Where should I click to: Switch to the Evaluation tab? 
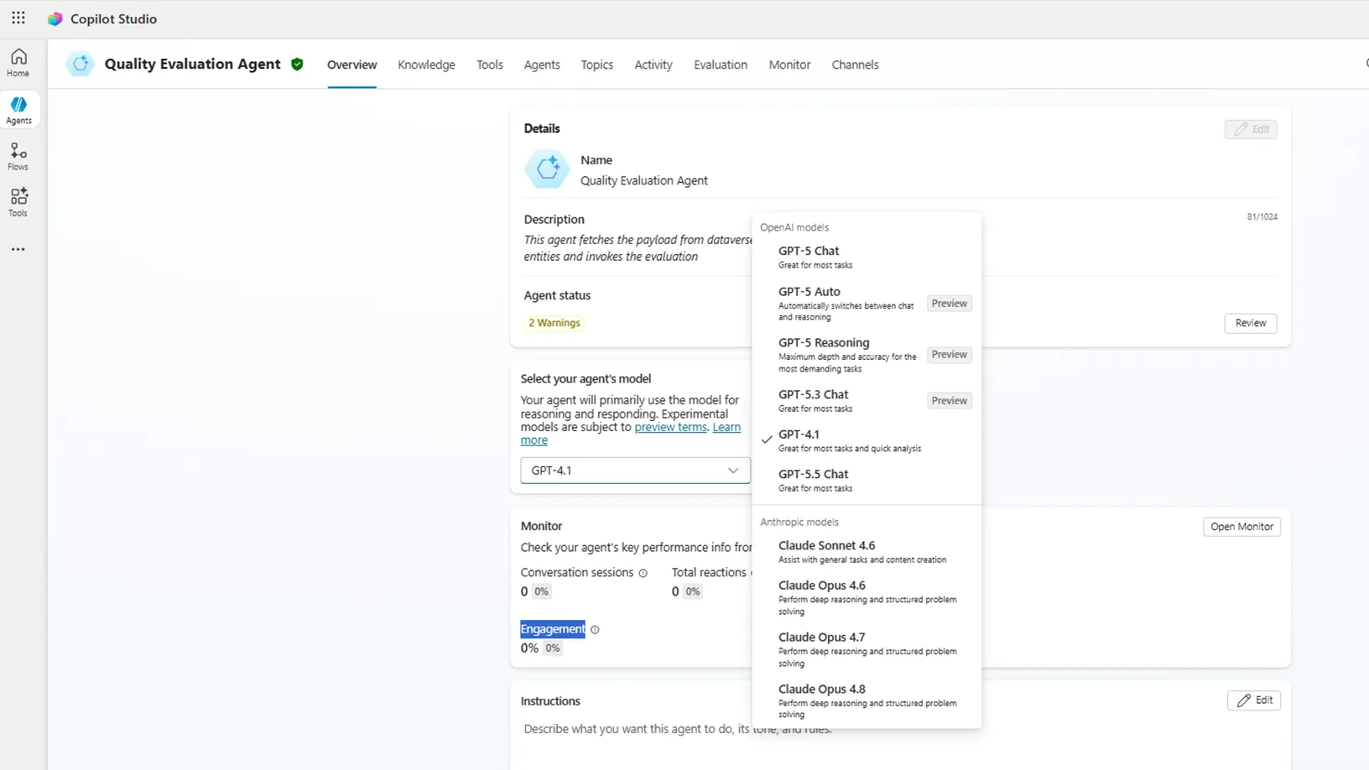click(x=721, y=65)
